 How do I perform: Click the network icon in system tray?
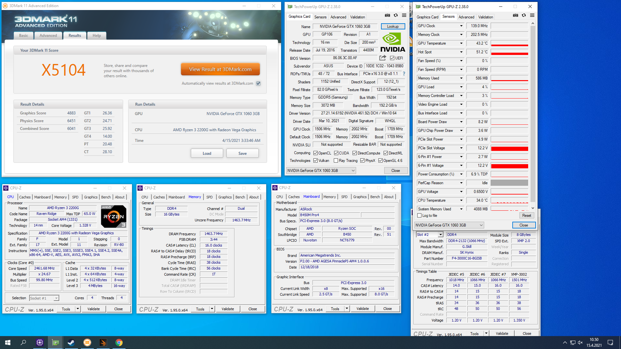(572, 343)
